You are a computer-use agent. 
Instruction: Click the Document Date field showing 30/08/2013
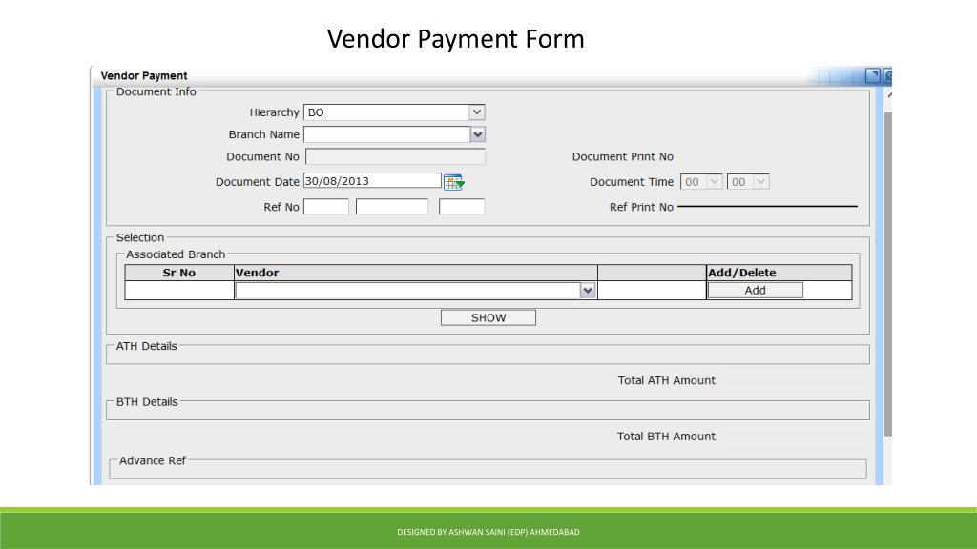click(x=373, y=181)
